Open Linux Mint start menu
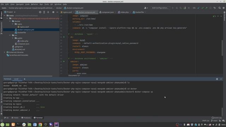This screenshot has width=226, height=127. coord(2,125)
